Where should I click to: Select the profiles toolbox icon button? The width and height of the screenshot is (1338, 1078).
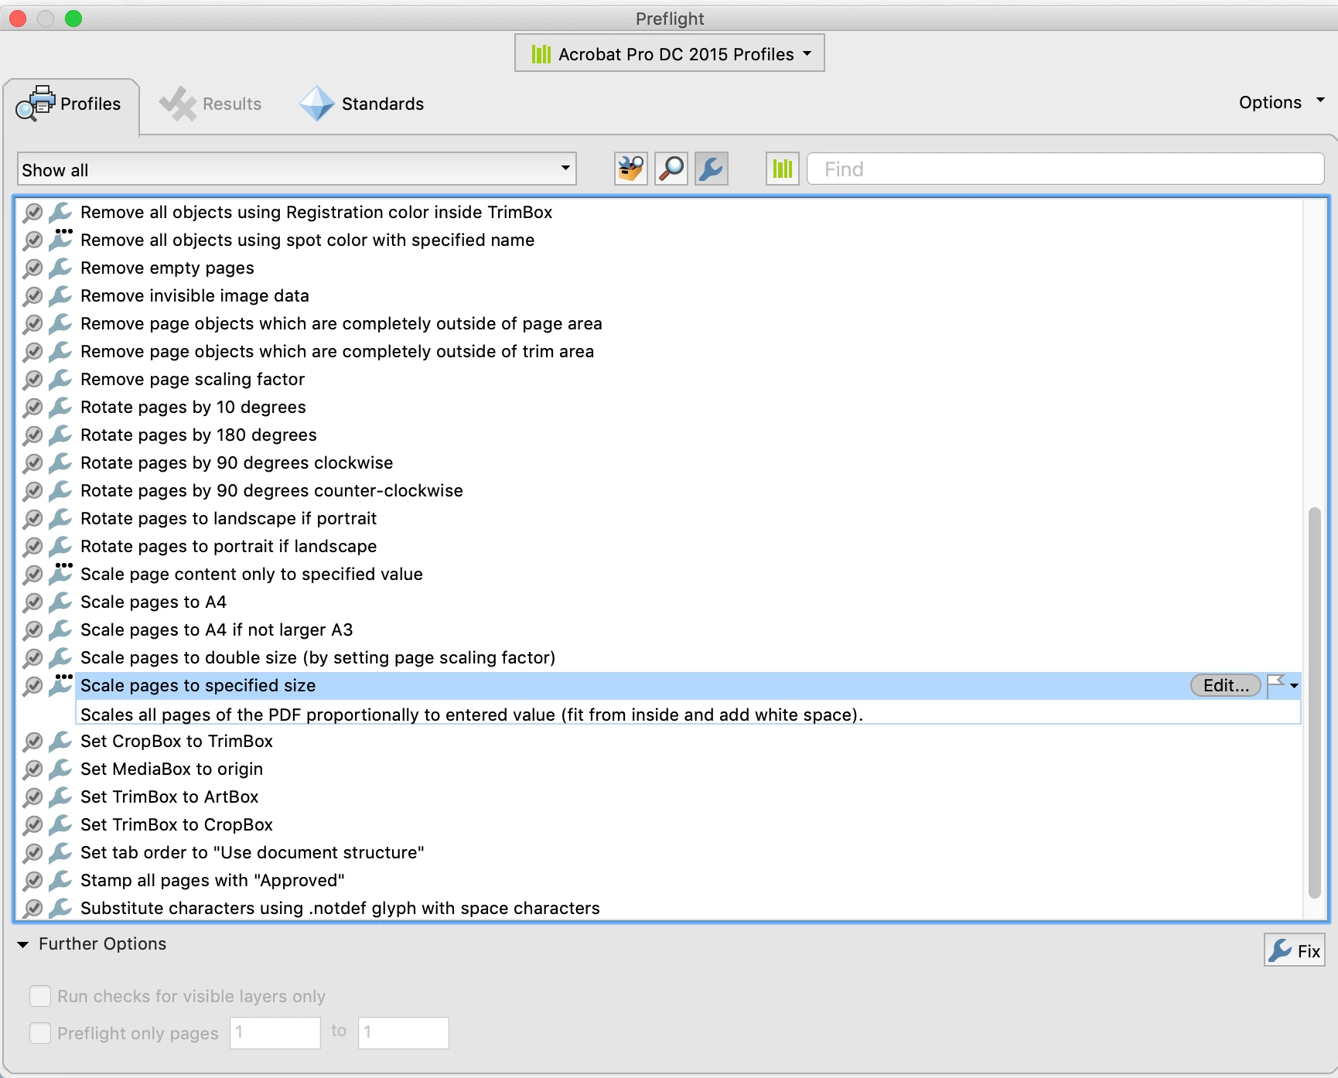point(631,169)
